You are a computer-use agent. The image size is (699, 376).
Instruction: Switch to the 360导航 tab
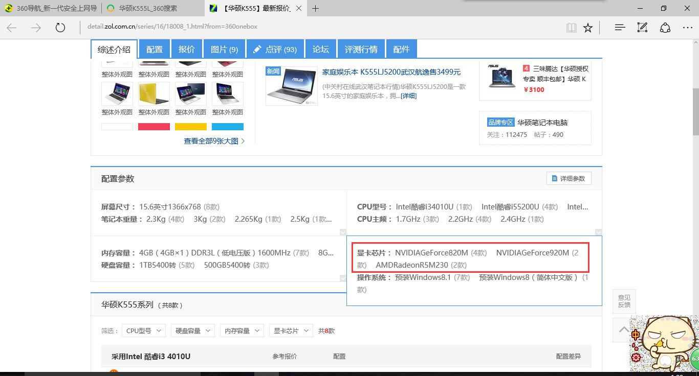tap(51, 8)
